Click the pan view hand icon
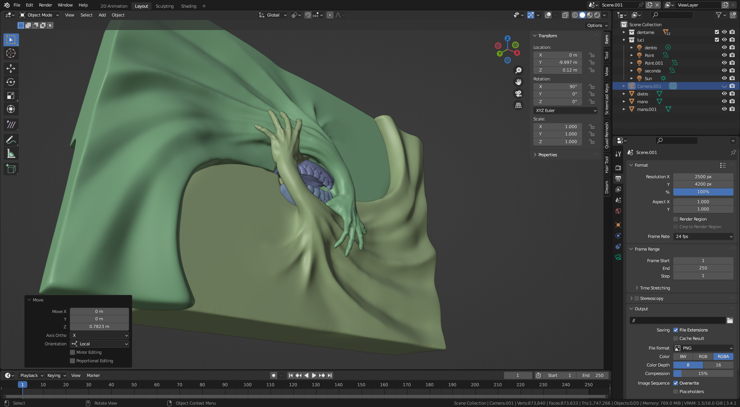This screenshot has height=407, width=740. point(518,82)
